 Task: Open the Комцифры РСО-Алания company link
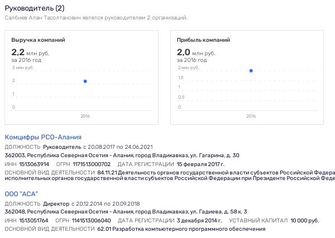tap(43, 137)
